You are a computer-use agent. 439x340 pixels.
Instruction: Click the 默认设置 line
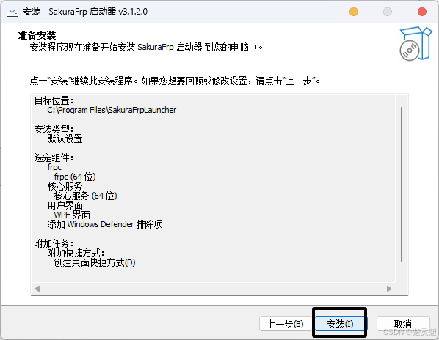point(65,138)
